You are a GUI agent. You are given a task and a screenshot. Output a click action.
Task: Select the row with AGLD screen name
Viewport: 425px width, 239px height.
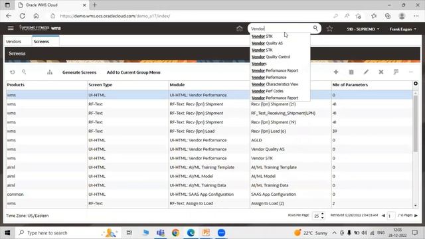(209, 140)
